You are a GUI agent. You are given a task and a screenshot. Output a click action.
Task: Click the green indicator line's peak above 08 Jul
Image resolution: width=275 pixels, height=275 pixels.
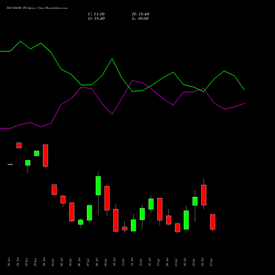point(112,59)
